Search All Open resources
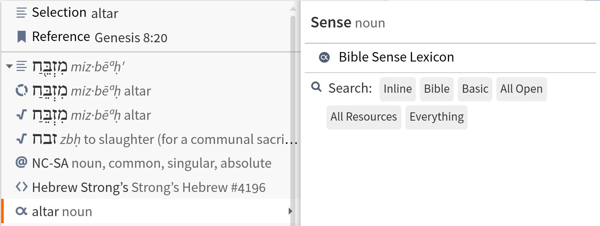This screenshot has height=226, width=600. pyautogui.click(x=521, y=89)
